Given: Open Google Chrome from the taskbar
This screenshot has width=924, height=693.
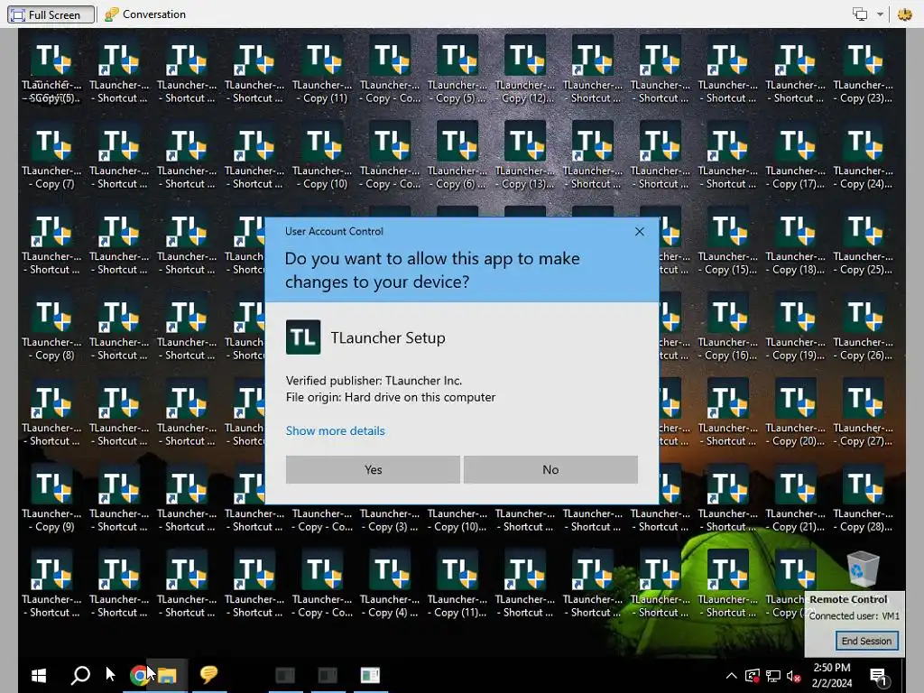Looking at the screenshot, I should (139, 675).
